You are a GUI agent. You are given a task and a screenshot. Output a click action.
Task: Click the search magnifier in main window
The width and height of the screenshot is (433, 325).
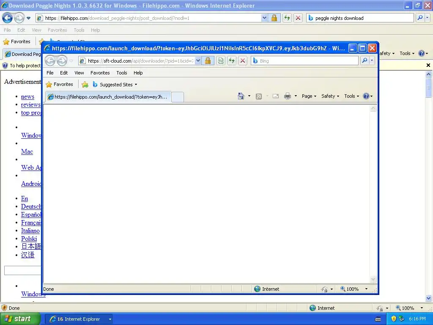pyautogui.click(x=420, y=18)
